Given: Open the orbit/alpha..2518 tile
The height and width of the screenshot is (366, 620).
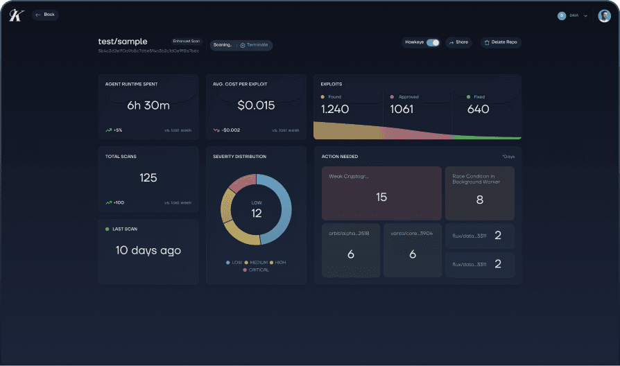Looking at the screenshot, I should click(351, 250).
